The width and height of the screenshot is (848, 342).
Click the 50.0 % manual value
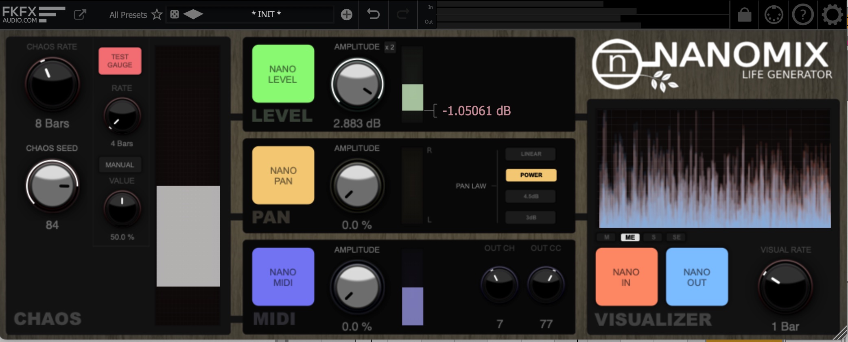tap(122, 237)
